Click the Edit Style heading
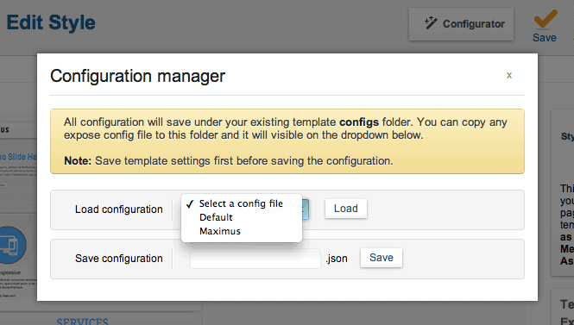The height and width of the screenshot is (325, 574). click(x=51, y=22)
